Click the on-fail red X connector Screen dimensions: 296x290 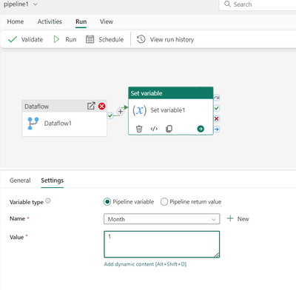pos(217,119)
